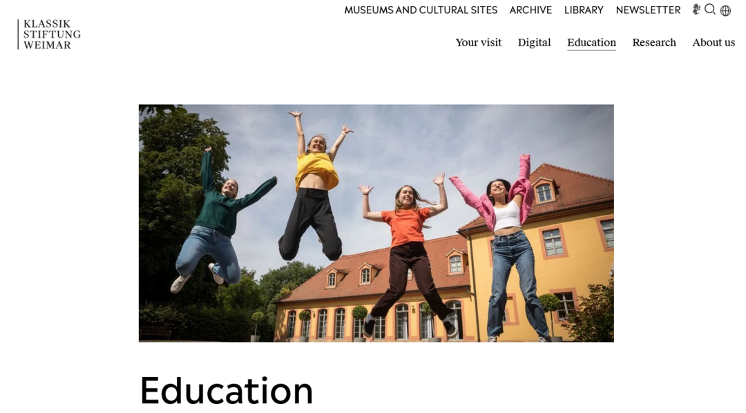The height and width of the screenshot is (413, 746).
Task: Click the jumper in the orange t-shirt
Action: (408, 252)
